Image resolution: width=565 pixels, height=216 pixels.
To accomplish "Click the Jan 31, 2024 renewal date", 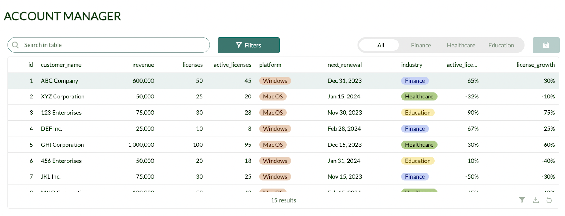I will [344, 161].
